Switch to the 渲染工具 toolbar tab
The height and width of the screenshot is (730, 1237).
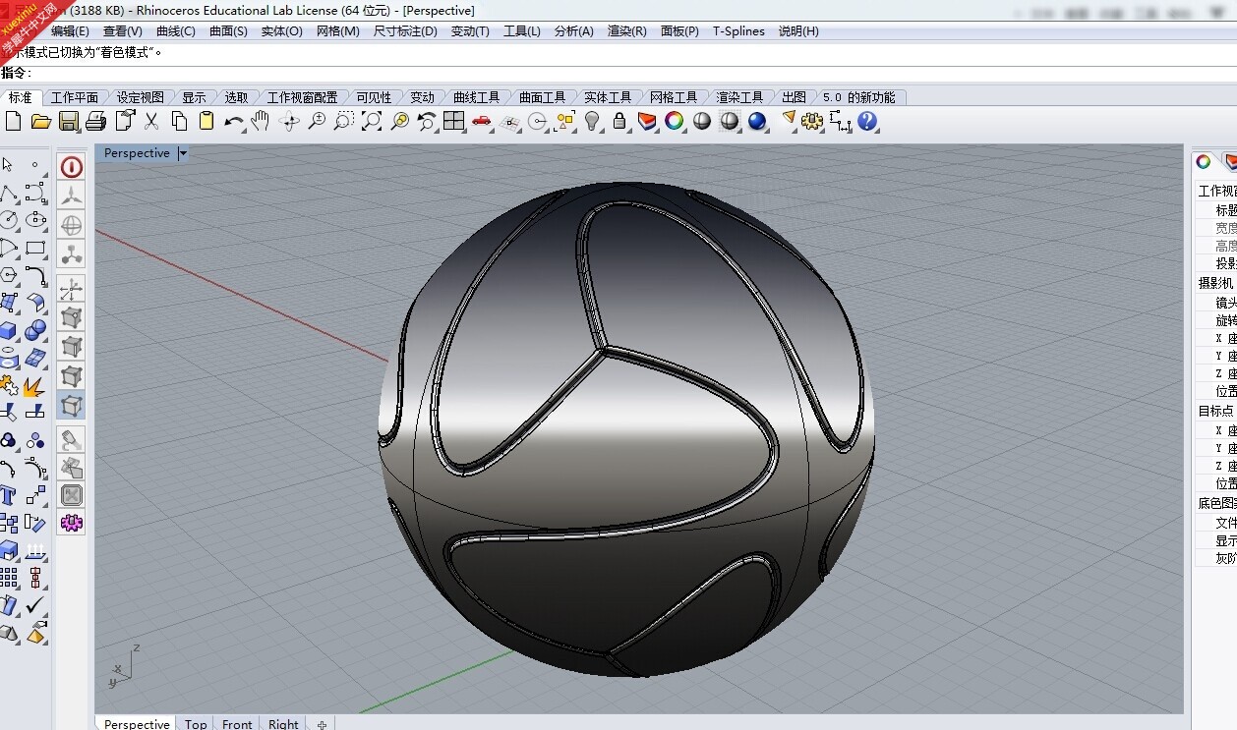(739, 97)
